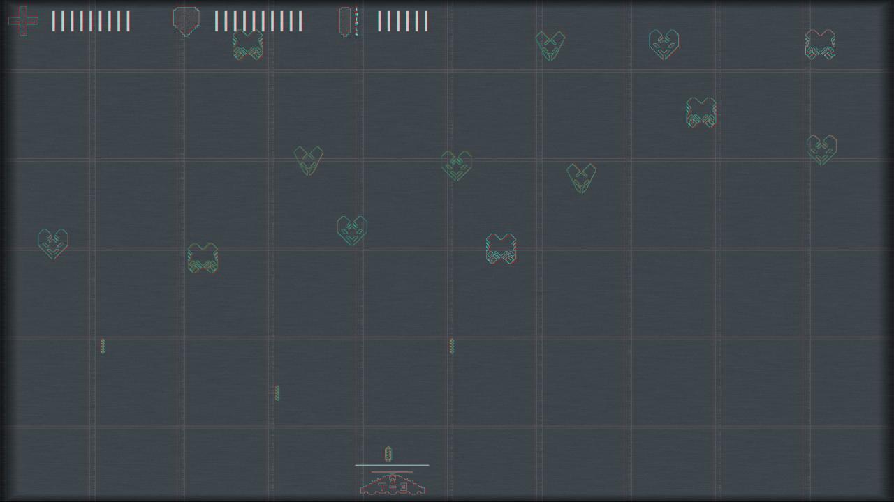Click the lowest of the three mid-field bullets

pyautogui.click(x=277, y=393)
